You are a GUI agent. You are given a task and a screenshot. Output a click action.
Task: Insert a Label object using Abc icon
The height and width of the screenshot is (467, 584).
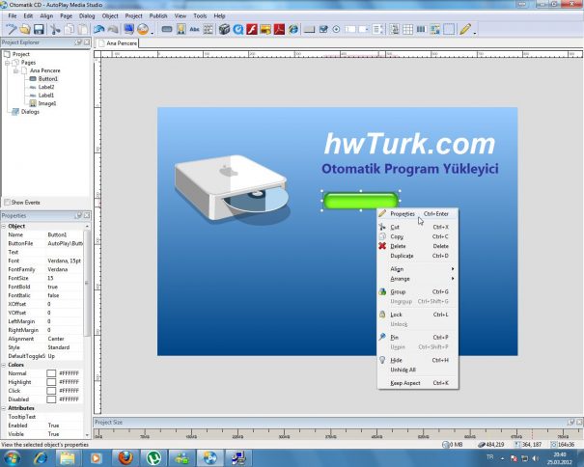194,29
